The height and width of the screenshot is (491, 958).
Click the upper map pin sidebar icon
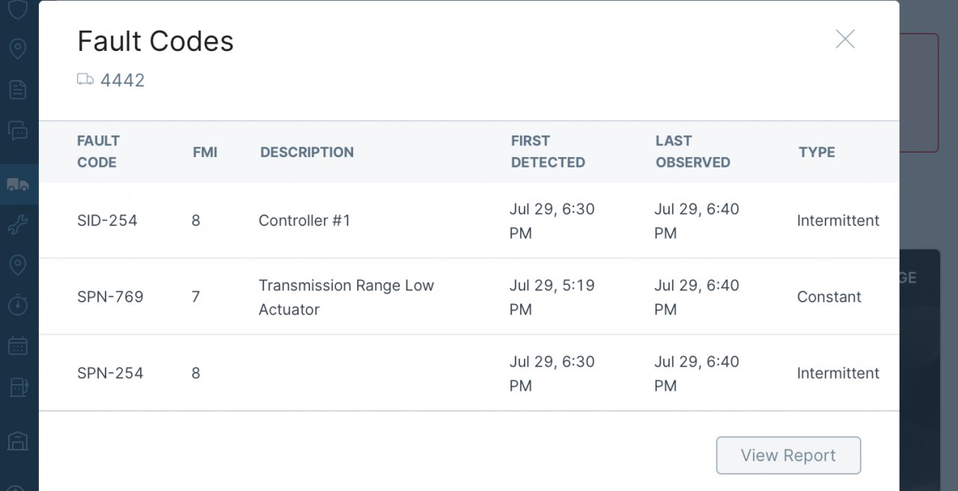pos(18,49)
